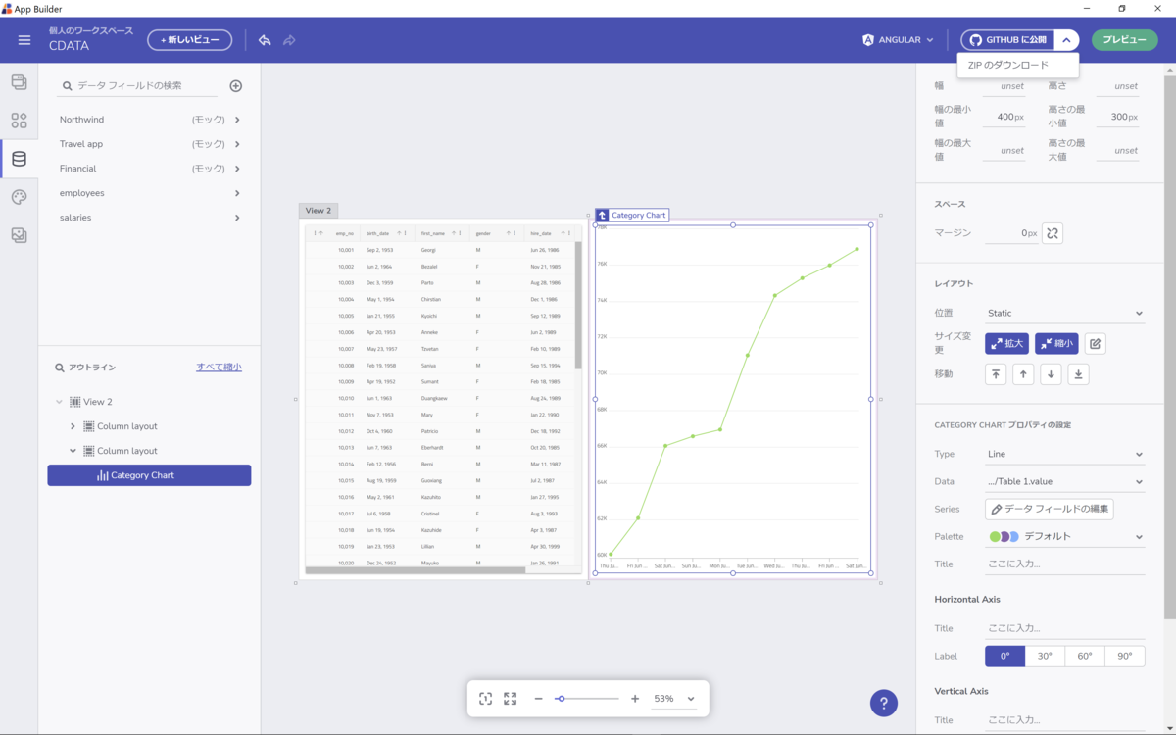The image size is (1176, 735).
Task: Open the hamburger menu
Action: (x=24, y=40)
